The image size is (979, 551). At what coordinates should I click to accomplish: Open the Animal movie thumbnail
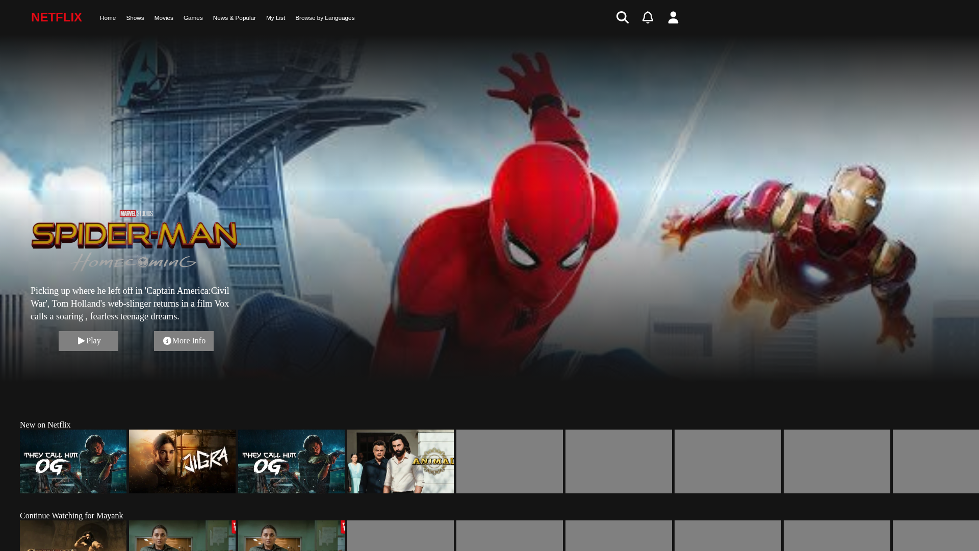click(400, 461)
